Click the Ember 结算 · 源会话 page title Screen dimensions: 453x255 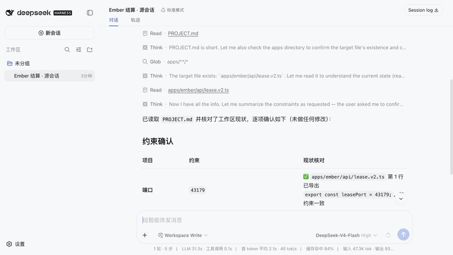point(132,10)
